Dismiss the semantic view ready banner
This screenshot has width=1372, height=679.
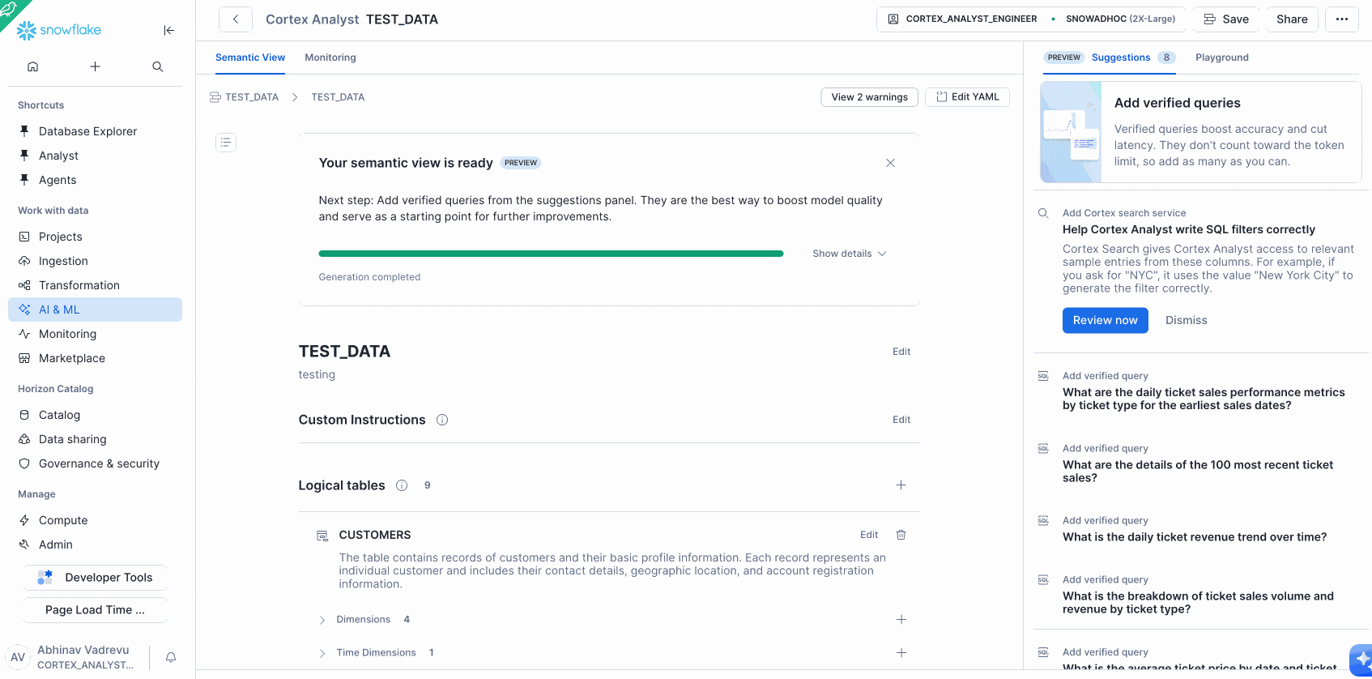(x=890, y=163)
